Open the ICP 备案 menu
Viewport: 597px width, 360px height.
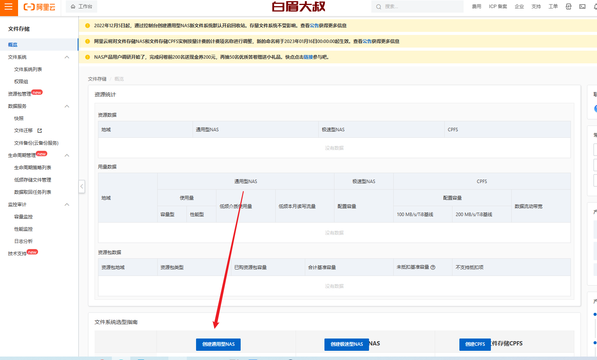(x=498, y=7)
